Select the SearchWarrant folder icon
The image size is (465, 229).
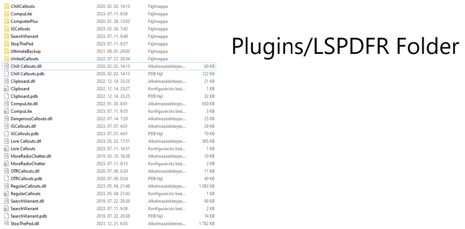6,36
